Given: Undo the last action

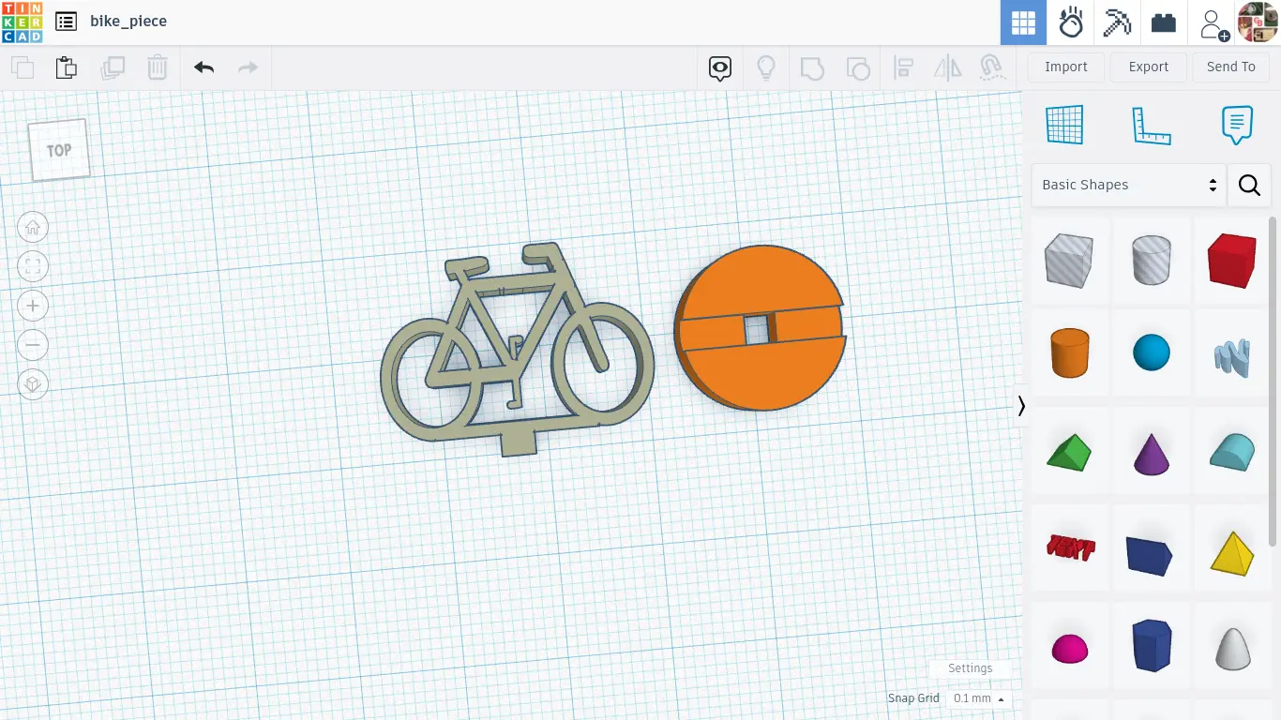Looking at the screenshot, I should pos(203,67).
